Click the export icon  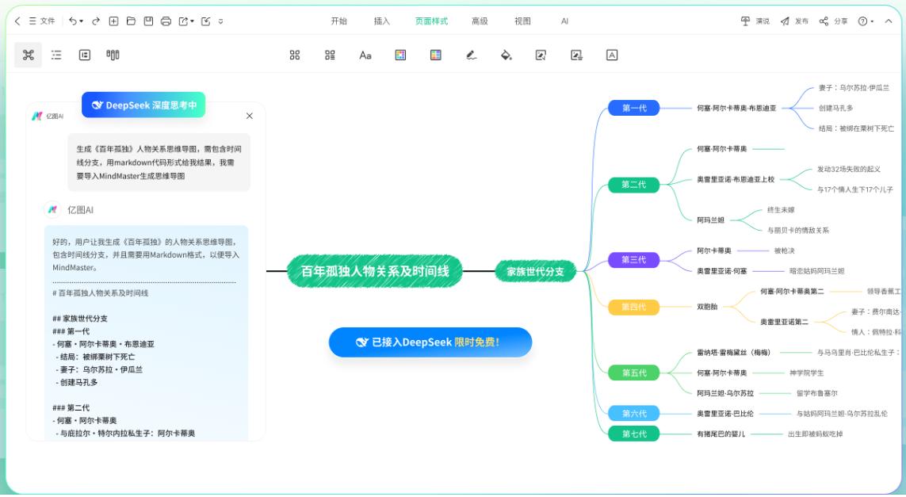(x=183, y=21)
